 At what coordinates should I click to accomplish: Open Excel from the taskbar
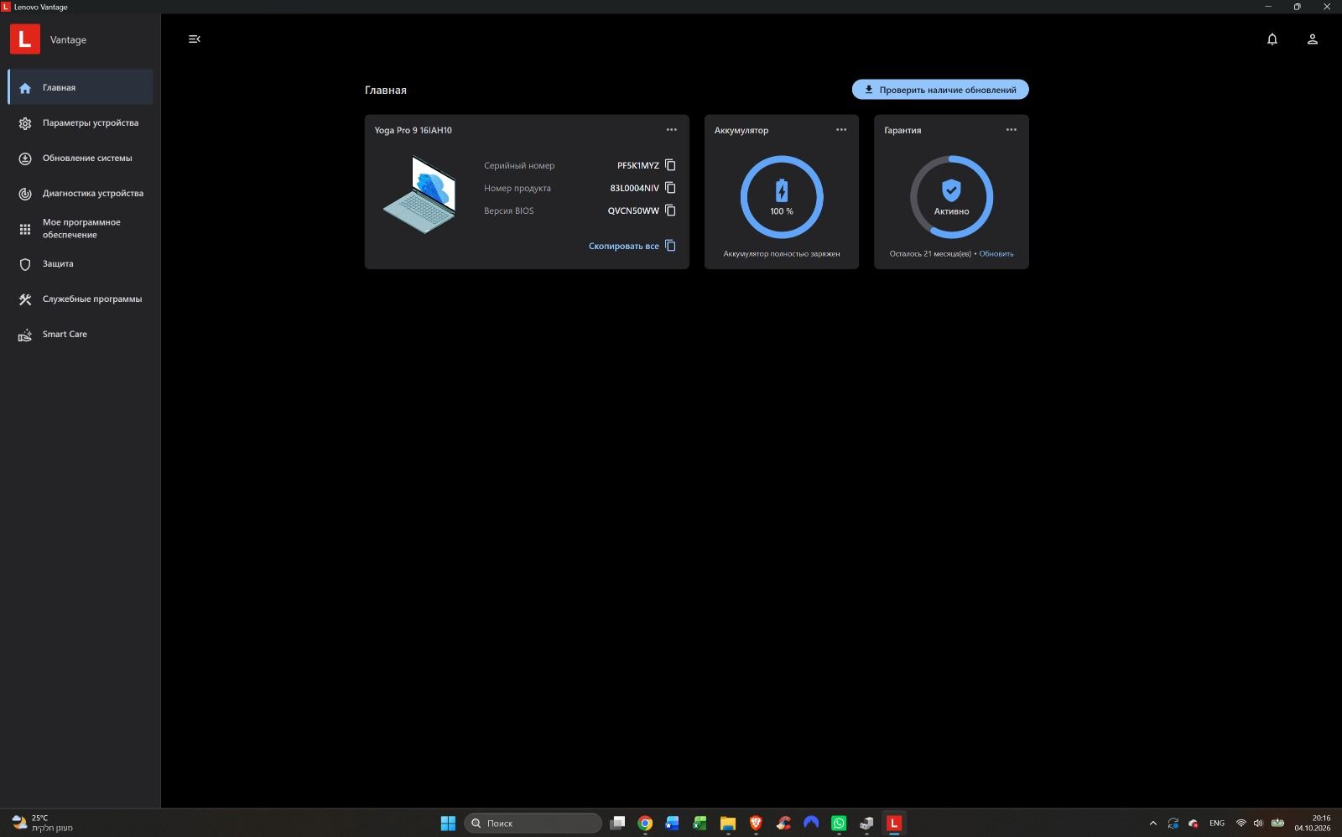[700, 823]
